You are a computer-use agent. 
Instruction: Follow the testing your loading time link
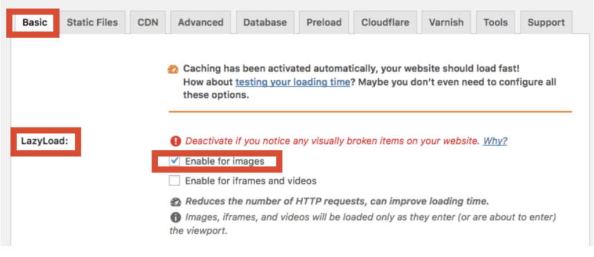(293, 82)
